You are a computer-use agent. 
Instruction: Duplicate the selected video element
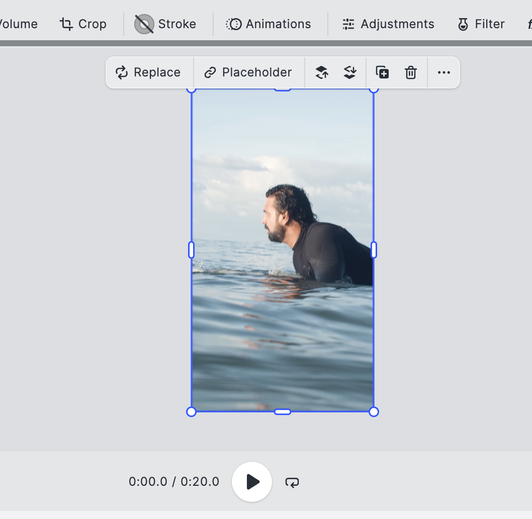(x=382, y=72)
